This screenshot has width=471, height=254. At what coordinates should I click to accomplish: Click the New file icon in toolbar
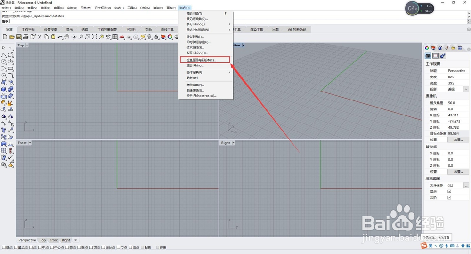5,37
